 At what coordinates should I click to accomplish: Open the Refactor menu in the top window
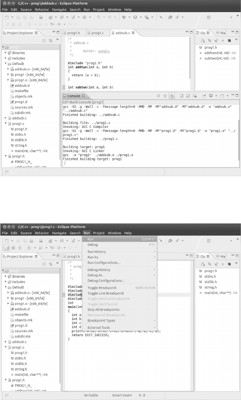pos(42,10)
